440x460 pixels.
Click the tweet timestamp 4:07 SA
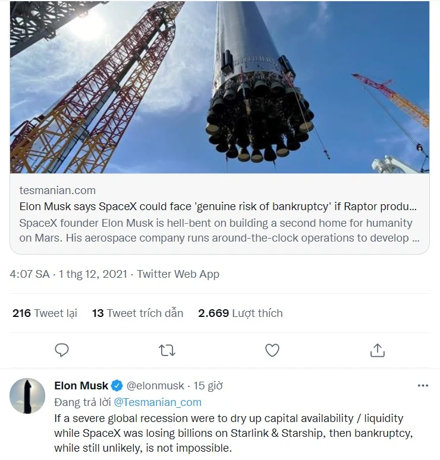pos(30,274)
